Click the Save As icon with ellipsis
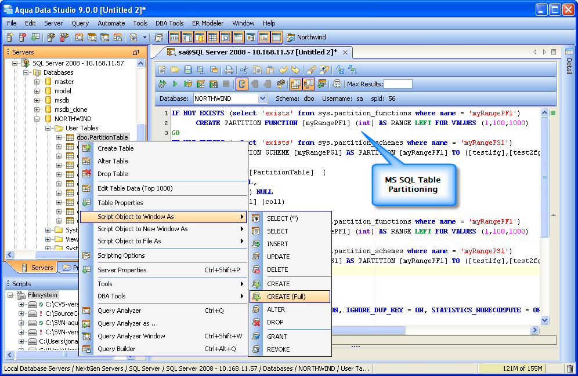The width and height of the screenshot is (578, 376). (x=201, y=70)
